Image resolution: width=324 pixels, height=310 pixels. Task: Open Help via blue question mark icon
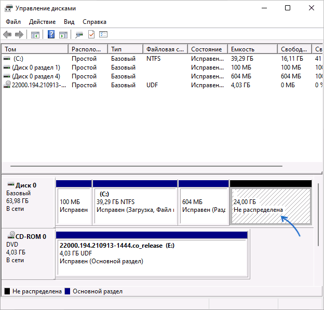(51, 35)
